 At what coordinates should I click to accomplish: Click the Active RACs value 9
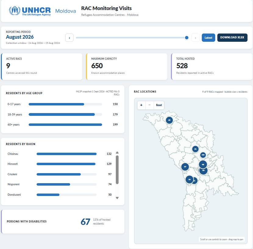point(8,66)
